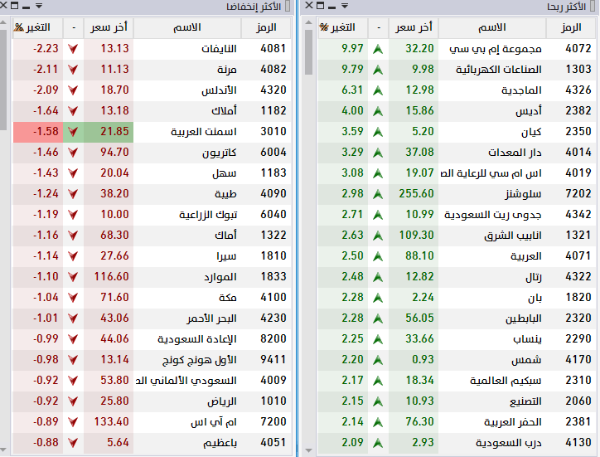Image resolution: width=600 pixels, height=457 pixels.
Task: Select price 255.60 for سلوشنز
Action: 416,194
